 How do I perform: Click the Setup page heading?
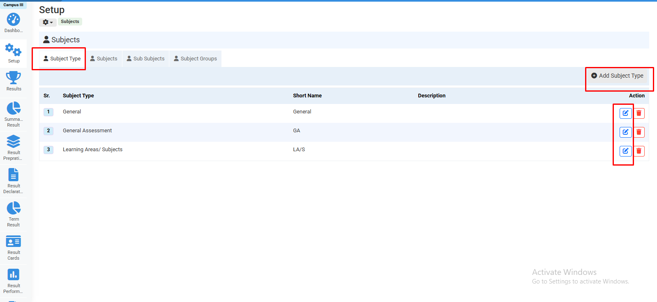pyautogui.click(x=52, y=10)
